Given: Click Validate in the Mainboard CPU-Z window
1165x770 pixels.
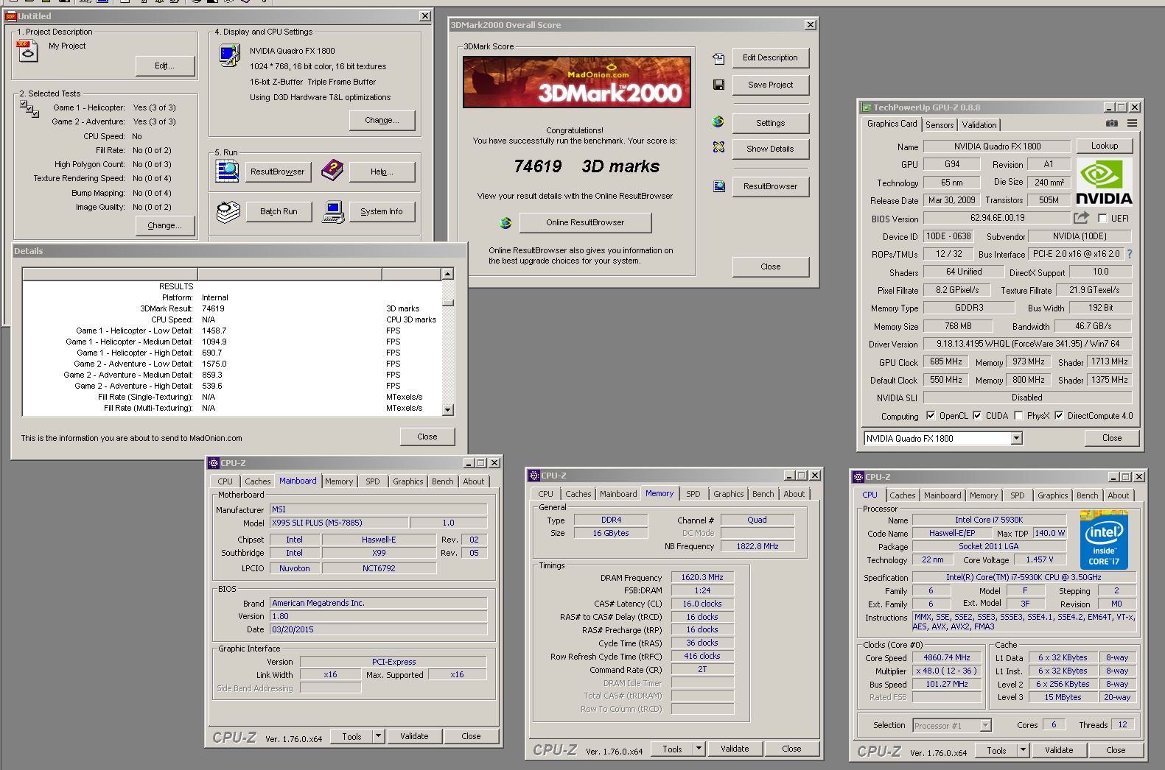Looking at the screenshot, I should [414, 735].
